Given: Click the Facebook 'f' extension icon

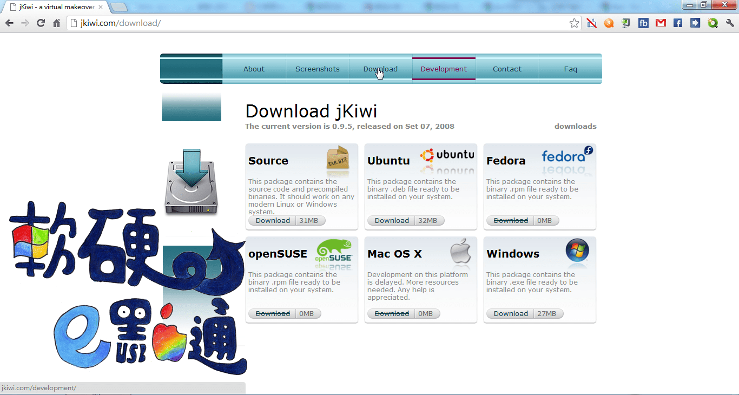Looking at the screenshot, I should [x=678, y=23].
